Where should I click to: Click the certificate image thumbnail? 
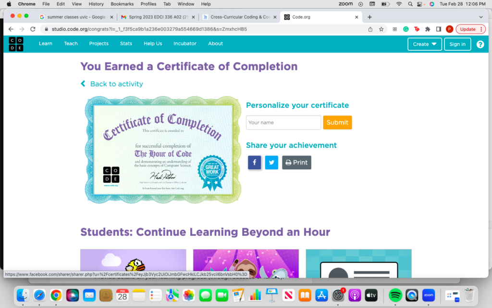point(163,150)
